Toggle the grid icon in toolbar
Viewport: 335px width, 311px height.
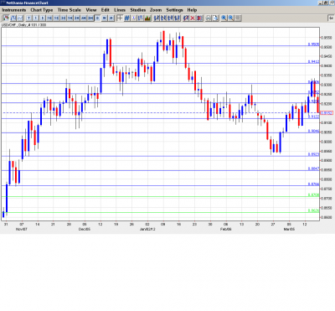click(126, 18)
